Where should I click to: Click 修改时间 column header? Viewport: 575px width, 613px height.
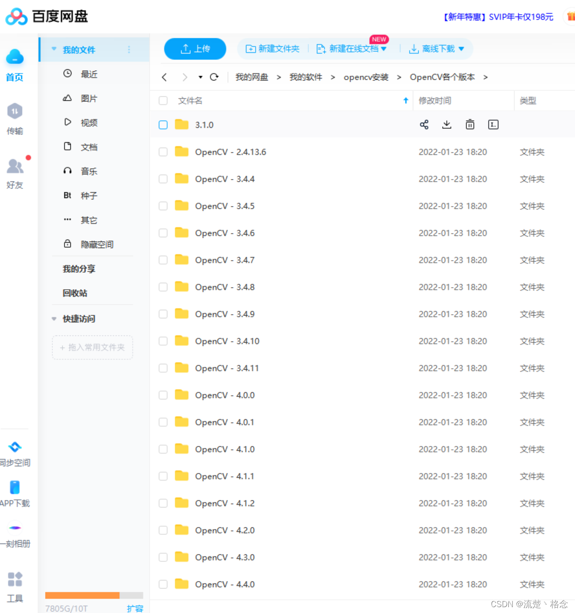click(x=435, y=100)
